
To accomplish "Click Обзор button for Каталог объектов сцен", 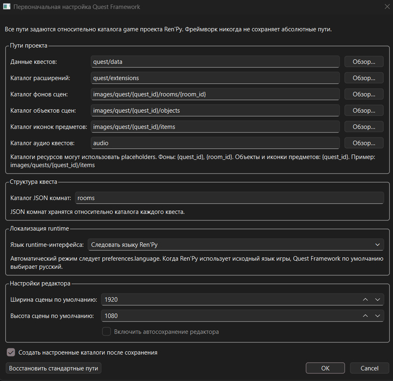I will [x=364, y=111].
